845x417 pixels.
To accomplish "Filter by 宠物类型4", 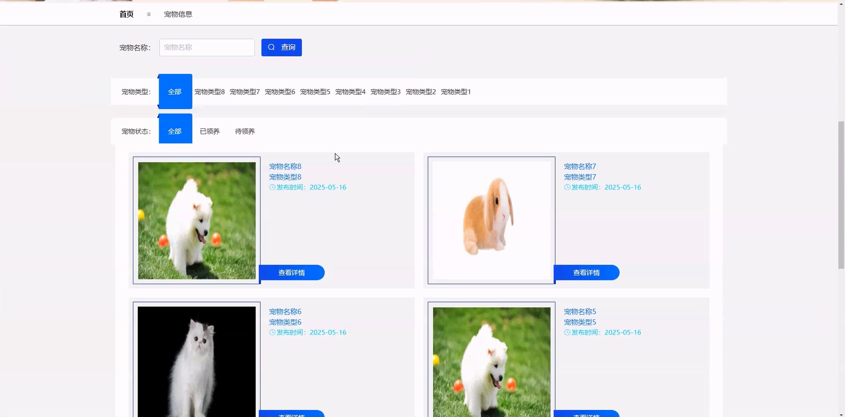I will (350, 92).
